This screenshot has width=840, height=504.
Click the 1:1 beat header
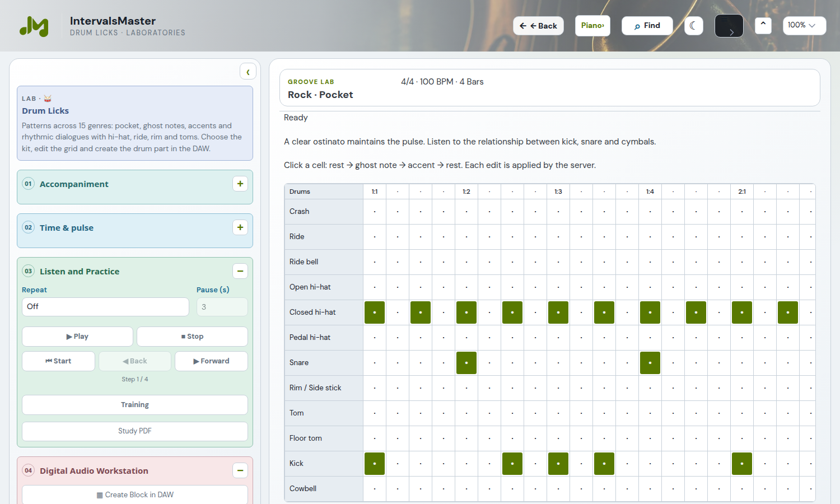(375, 192)
